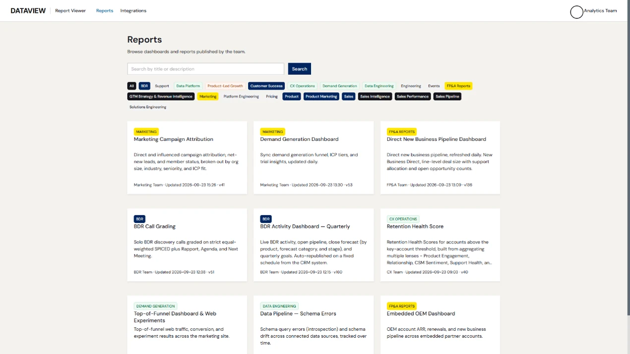Click description starting "Schema query errors (introspection)"
630x354 pixels.
(314, 336)
